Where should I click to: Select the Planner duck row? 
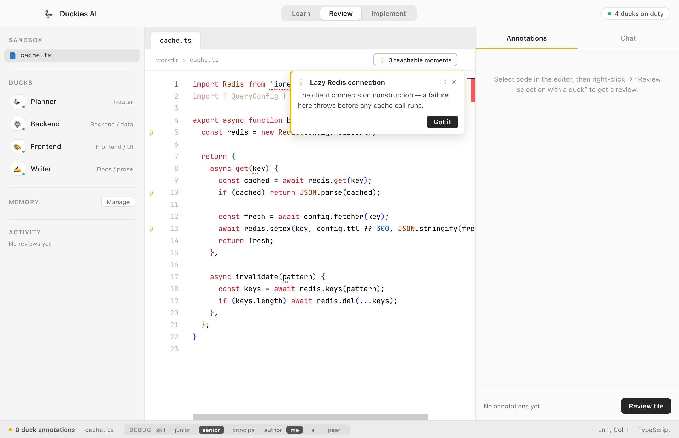pyautogui.click(x=72, y=102)
